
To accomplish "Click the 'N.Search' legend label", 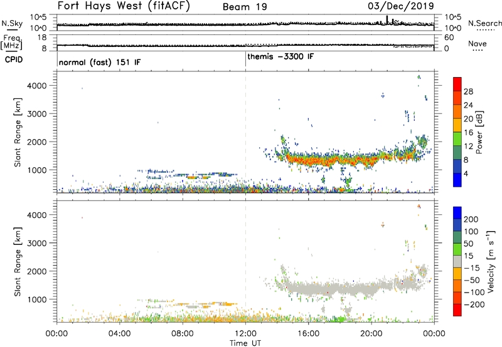I will coord(485,23).
